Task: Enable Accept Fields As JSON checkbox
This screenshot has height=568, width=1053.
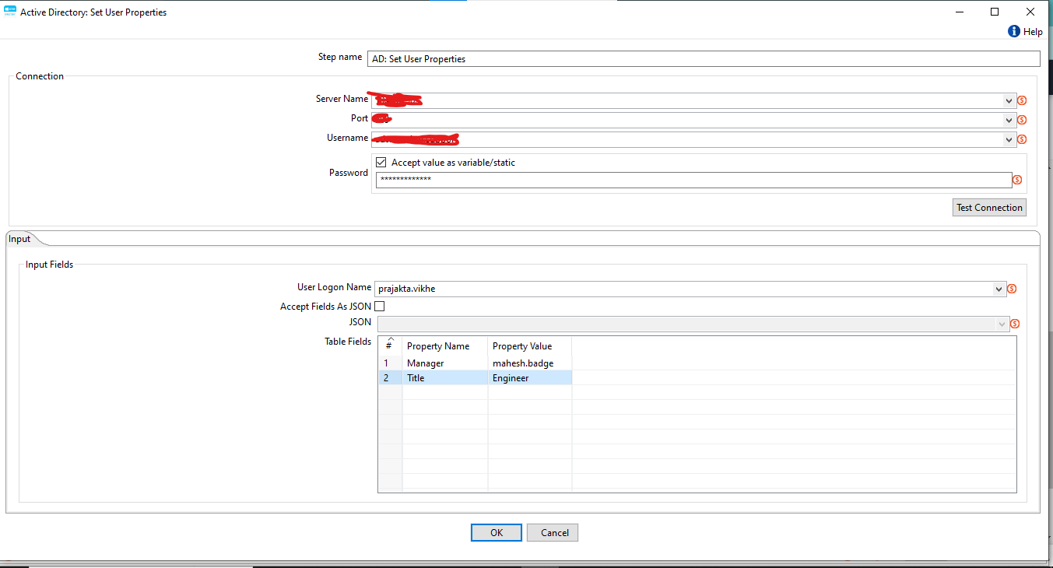Action: pos(380,307)
